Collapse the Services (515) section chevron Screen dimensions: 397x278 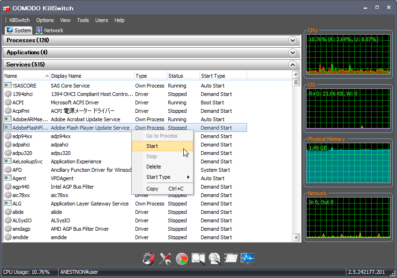pyautogui.click(x=292, y=65)
